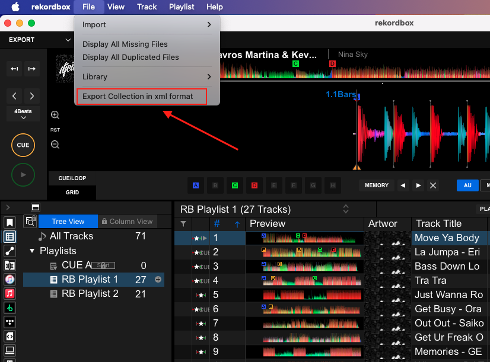
Task: Open the iTunes library sidebar icon
Action: click(x=9, y=279)
